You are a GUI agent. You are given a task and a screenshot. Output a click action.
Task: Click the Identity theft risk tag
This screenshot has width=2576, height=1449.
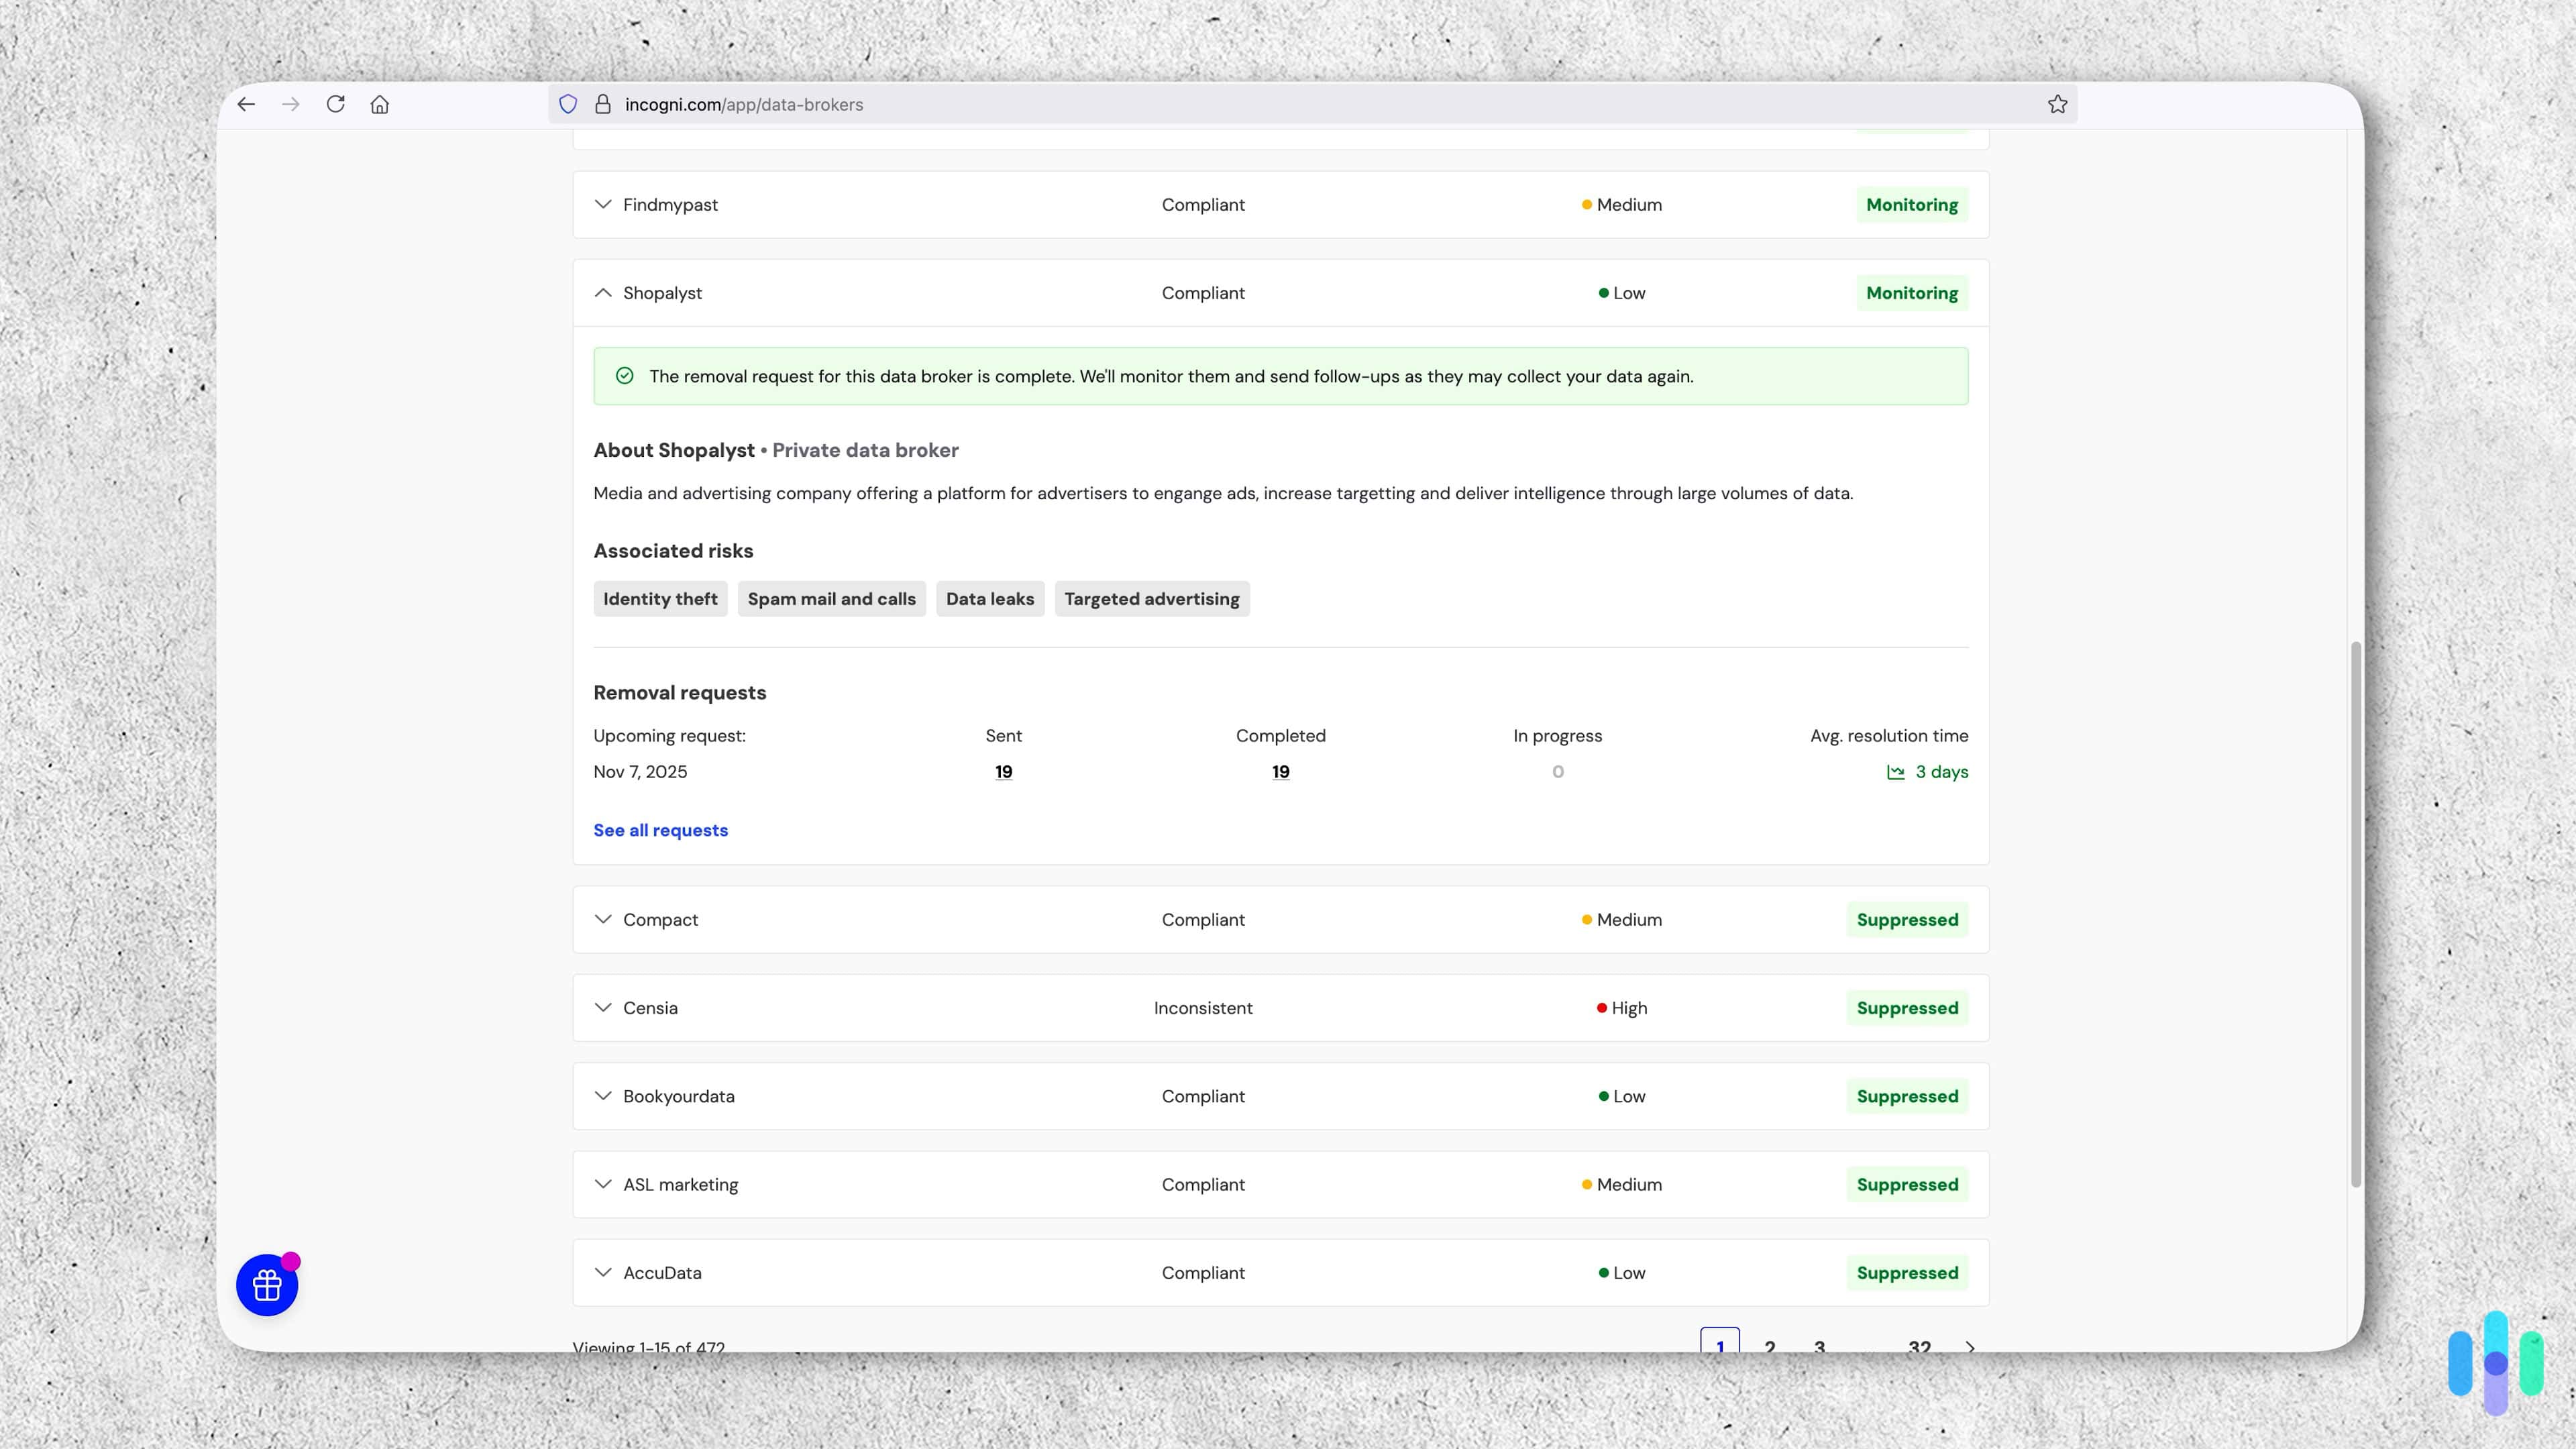[x=660, y=599]
